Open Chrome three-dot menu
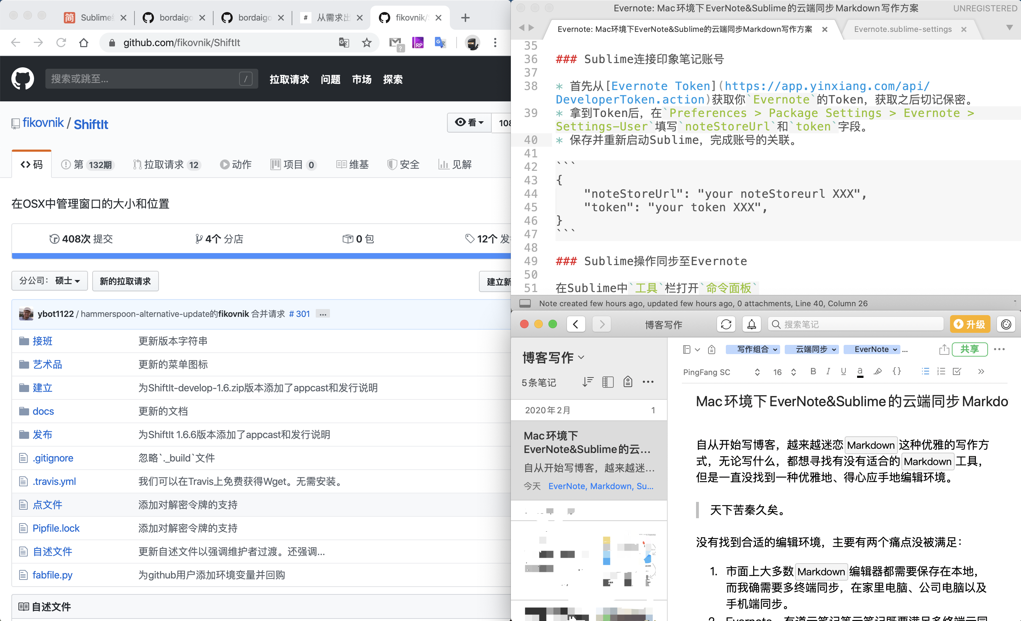This screenshot has width=1021, height=621. point(495,42)
